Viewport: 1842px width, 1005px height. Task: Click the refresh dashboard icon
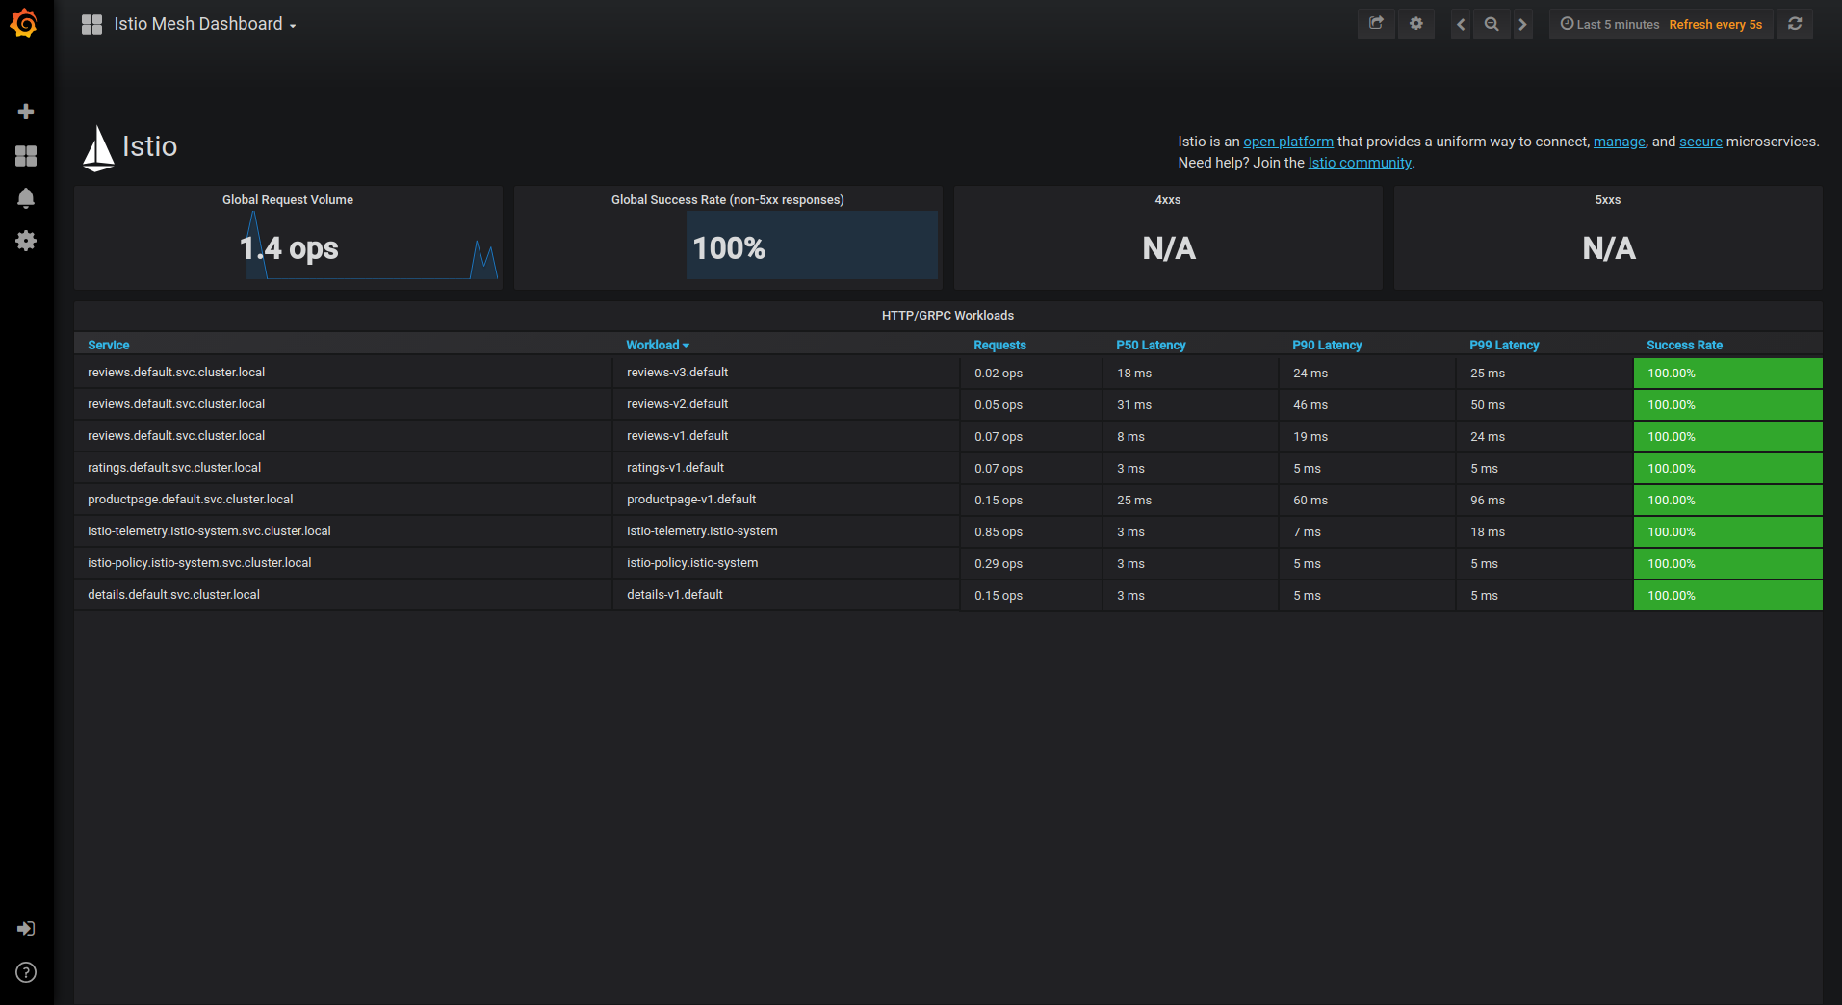pos(1795,24)
